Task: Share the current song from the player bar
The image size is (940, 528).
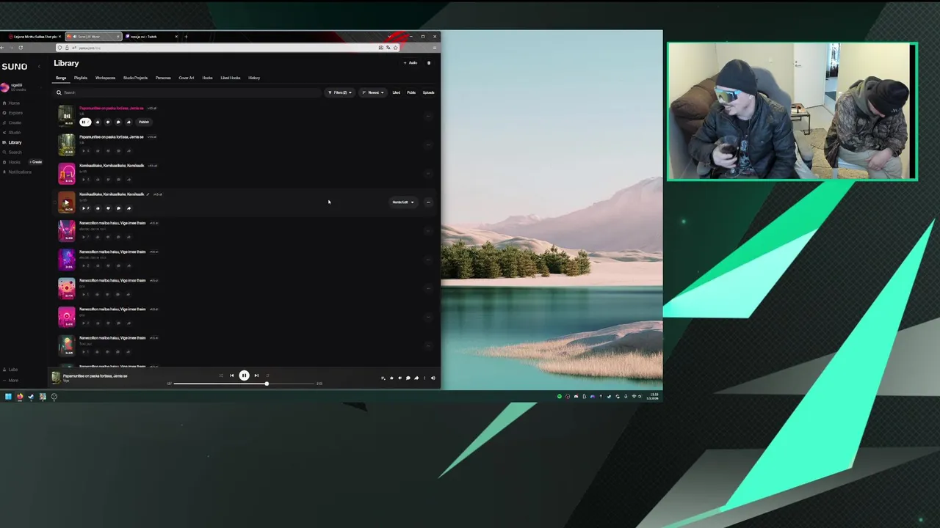Action: [416, 378]
